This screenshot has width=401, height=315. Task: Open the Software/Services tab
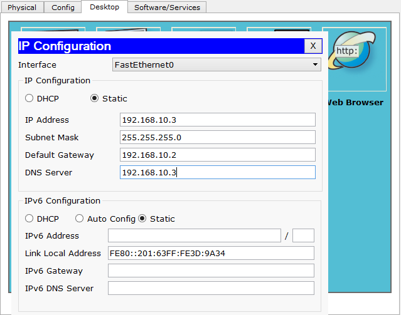pyautogui.click(x=167, y=8)
